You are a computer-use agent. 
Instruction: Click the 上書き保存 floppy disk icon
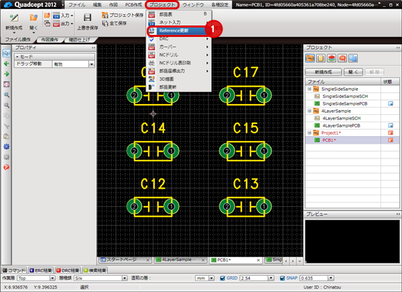coord(87,17)
